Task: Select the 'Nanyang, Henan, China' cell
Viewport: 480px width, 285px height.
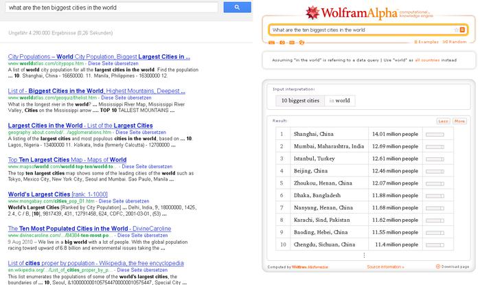Action: [330, 207]
